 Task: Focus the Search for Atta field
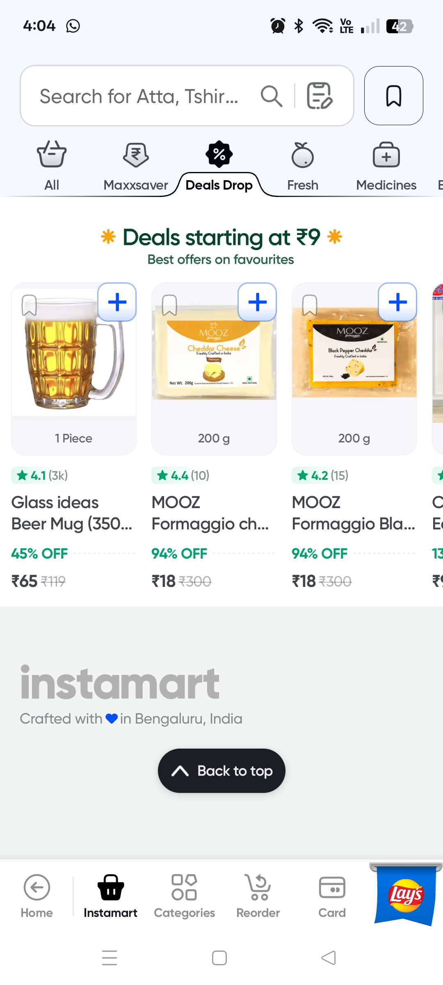(139, 96)
